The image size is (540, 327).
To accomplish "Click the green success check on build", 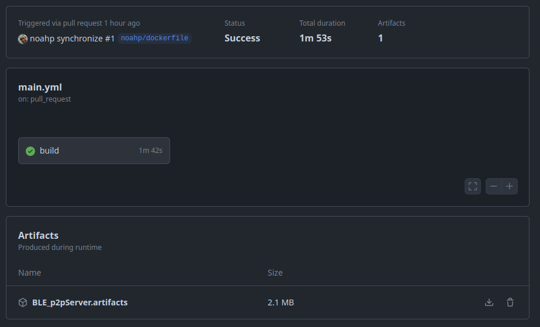I will (30, 151).
